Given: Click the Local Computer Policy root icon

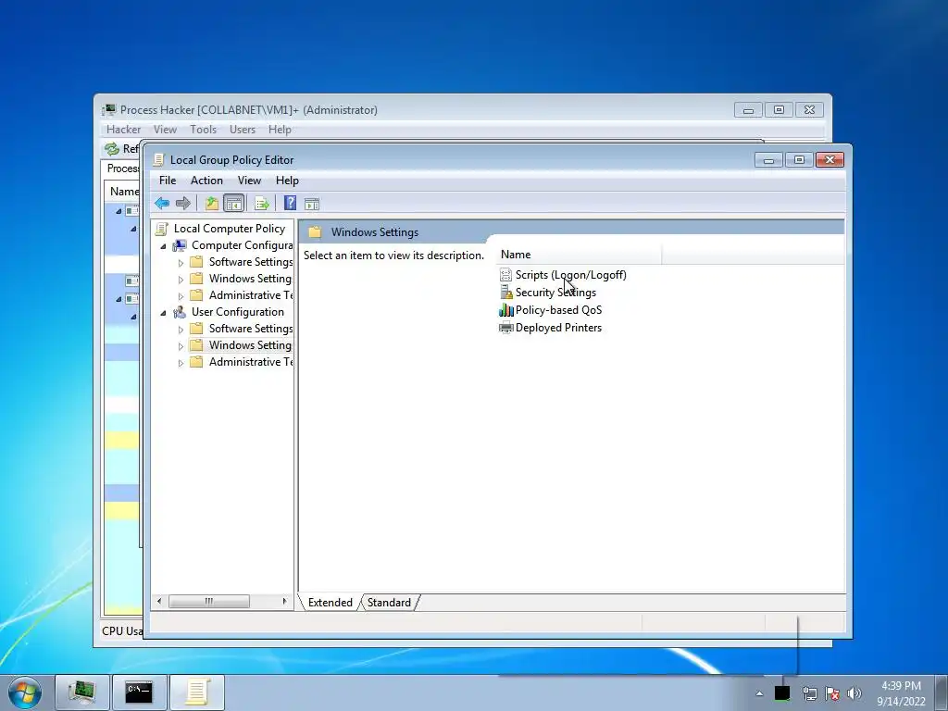Looking at the screenshot, I should 161,229.
